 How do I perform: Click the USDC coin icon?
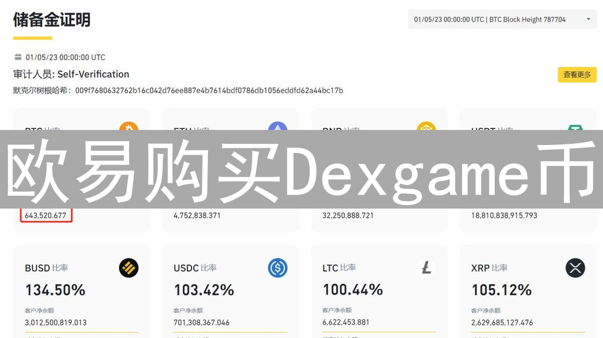click(x=277, y=268)
